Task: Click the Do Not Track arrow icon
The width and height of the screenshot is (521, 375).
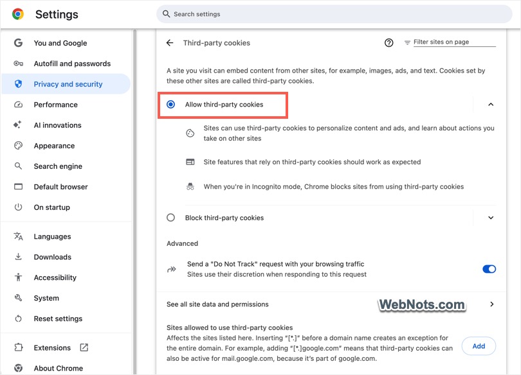Action: pos(172,269)
